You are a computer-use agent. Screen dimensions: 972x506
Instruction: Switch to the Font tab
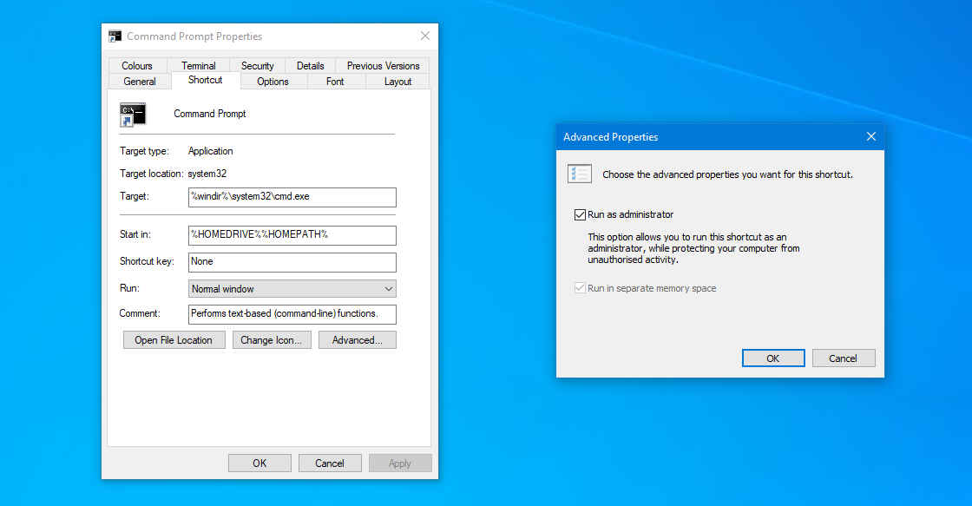[x=335, y=82]
